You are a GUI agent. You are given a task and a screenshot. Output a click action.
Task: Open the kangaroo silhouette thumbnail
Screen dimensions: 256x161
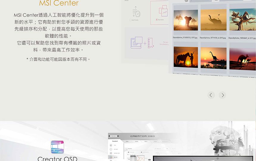pyautogui.click(x=243, y=59)
